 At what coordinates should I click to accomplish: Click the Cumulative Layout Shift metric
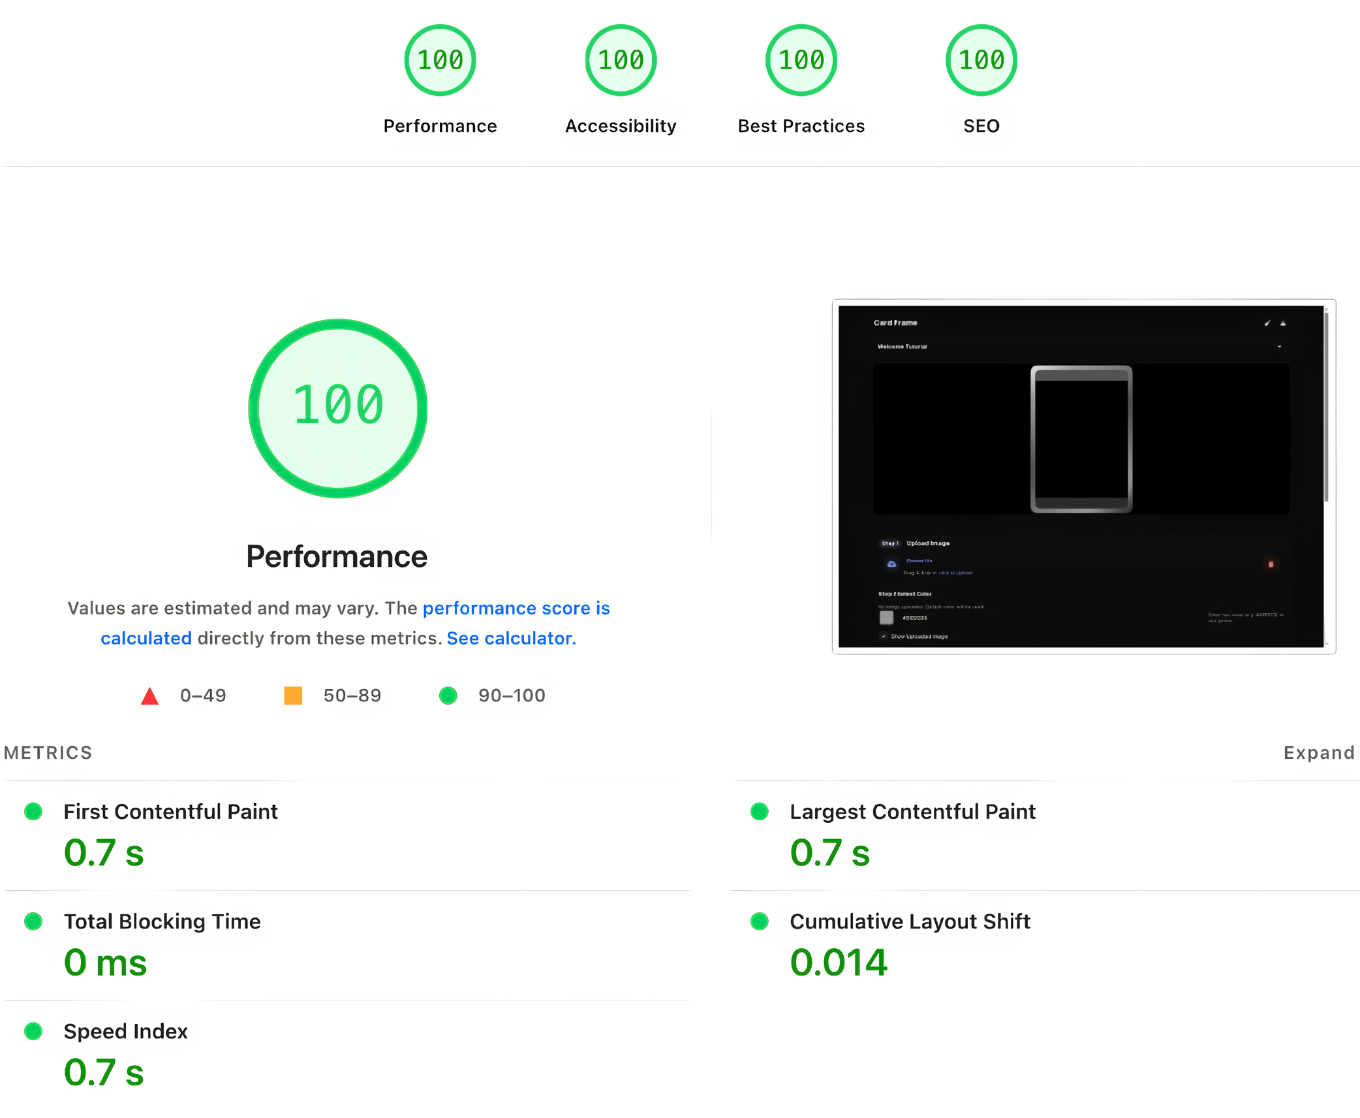tap(909, 921)
